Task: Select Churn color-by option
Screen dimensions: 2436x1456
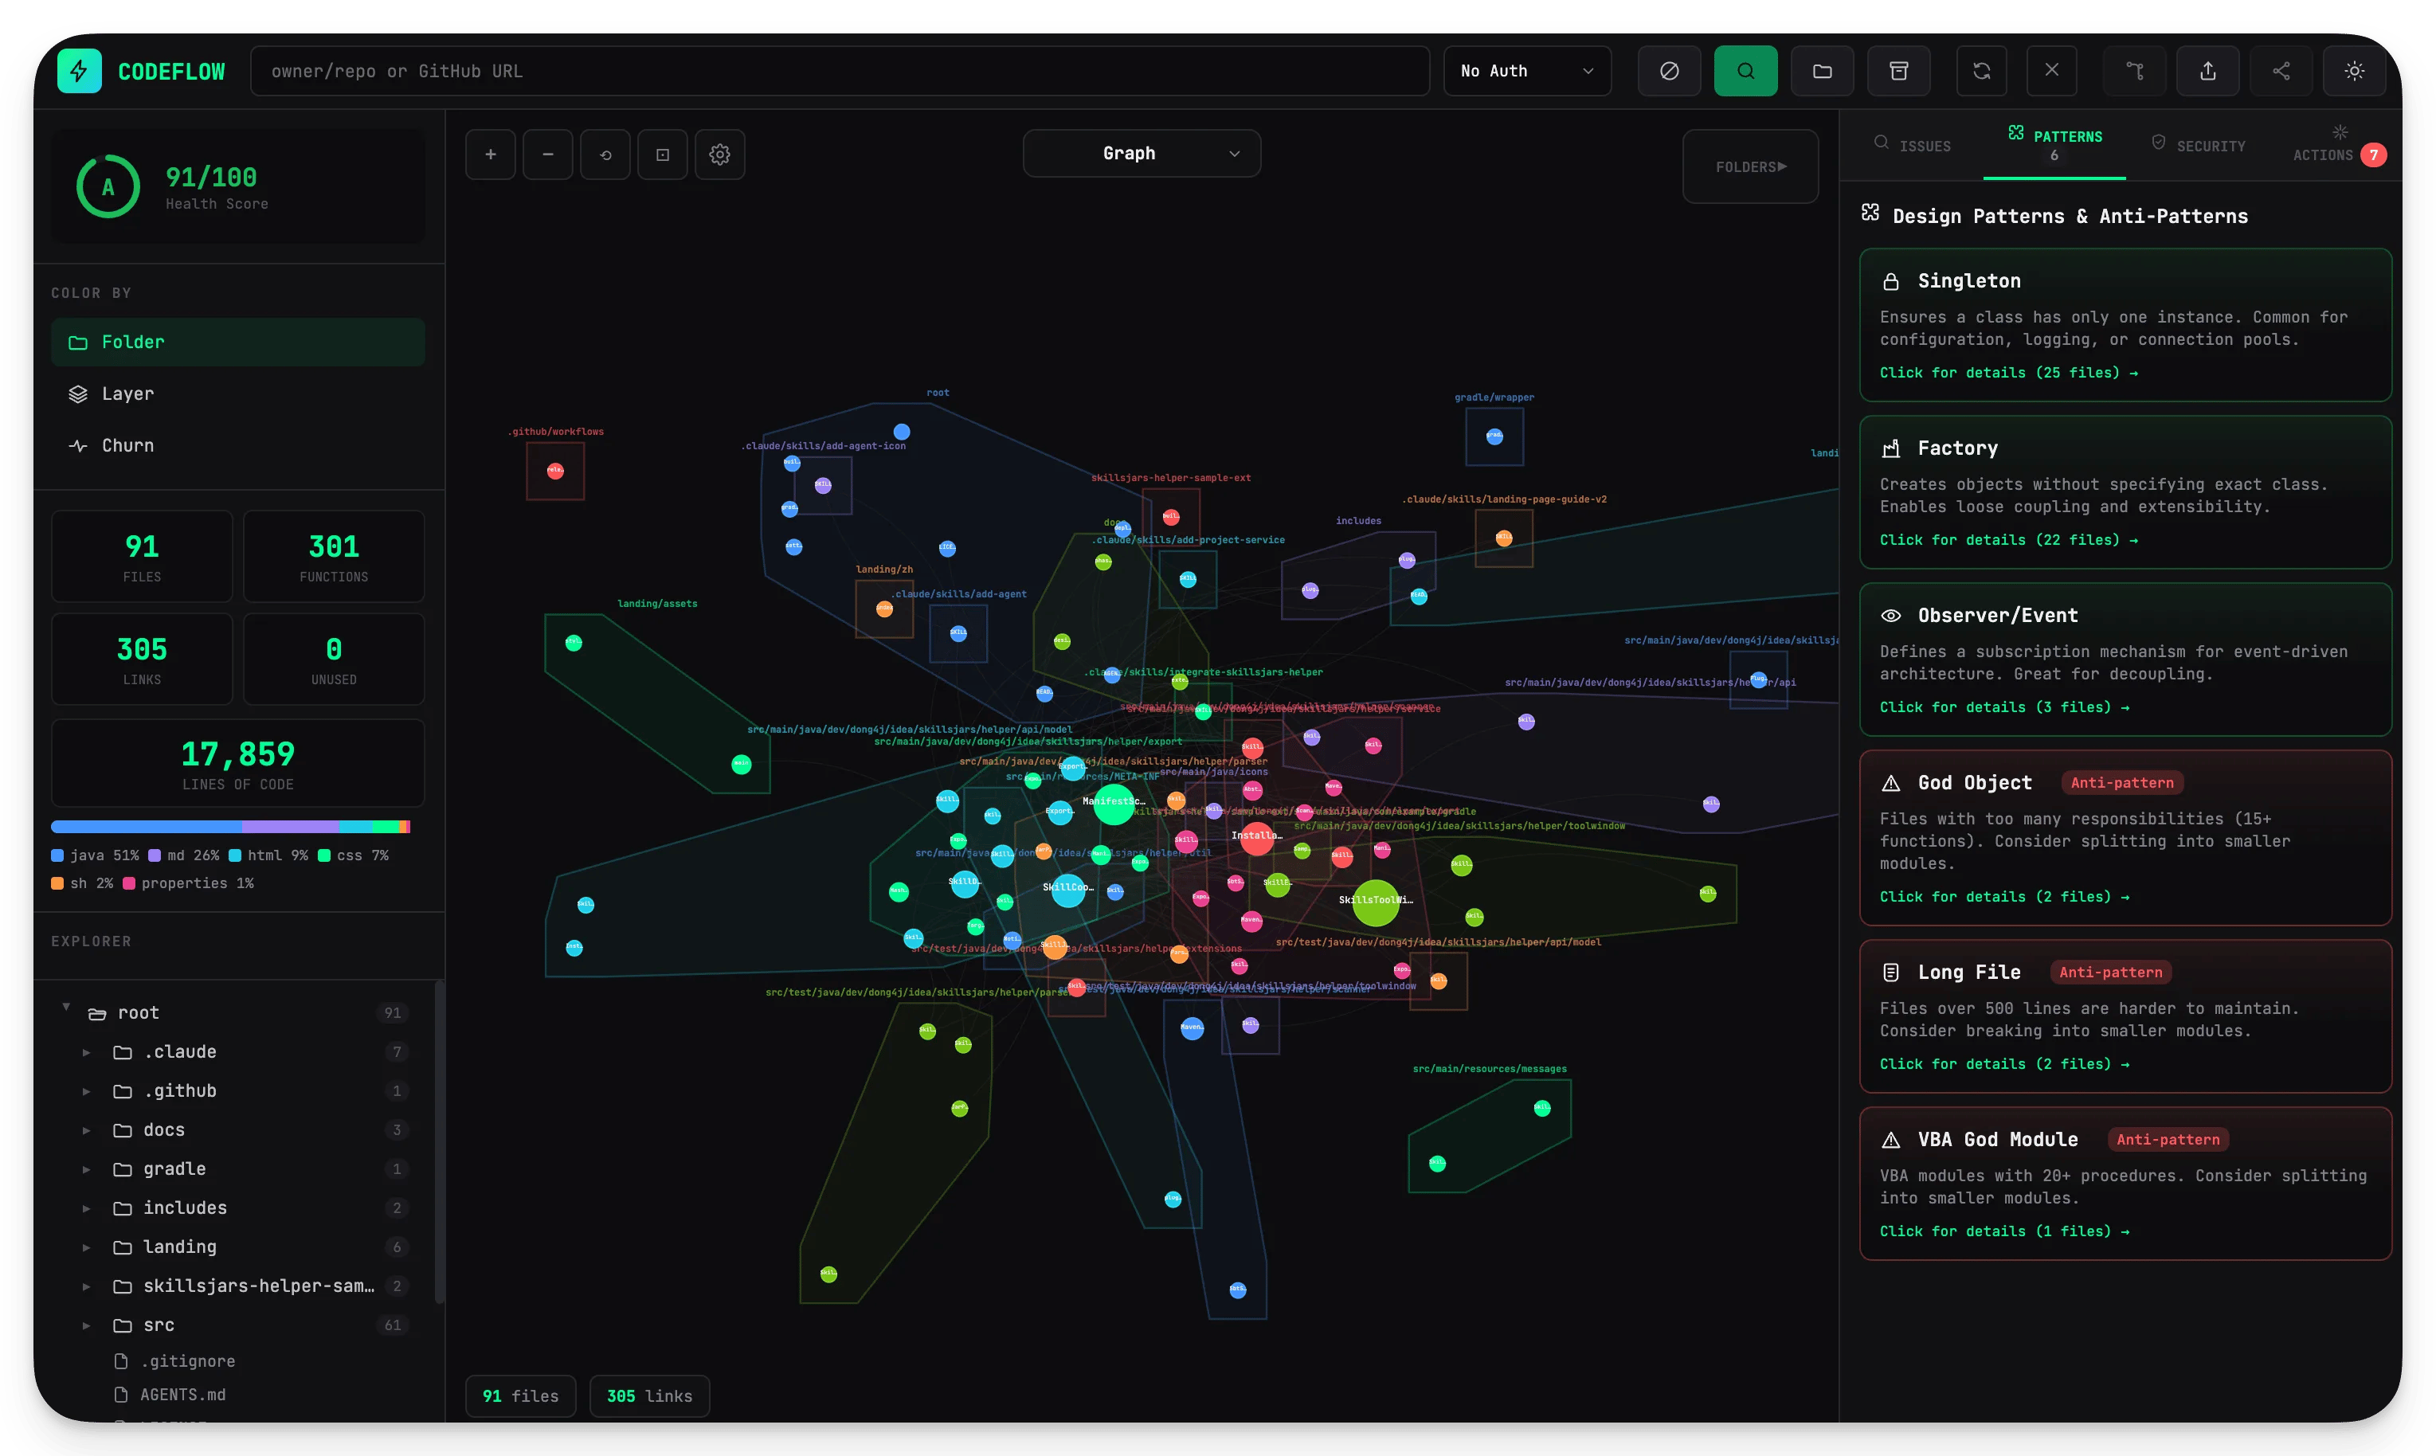Action: (x=237, y=445)
